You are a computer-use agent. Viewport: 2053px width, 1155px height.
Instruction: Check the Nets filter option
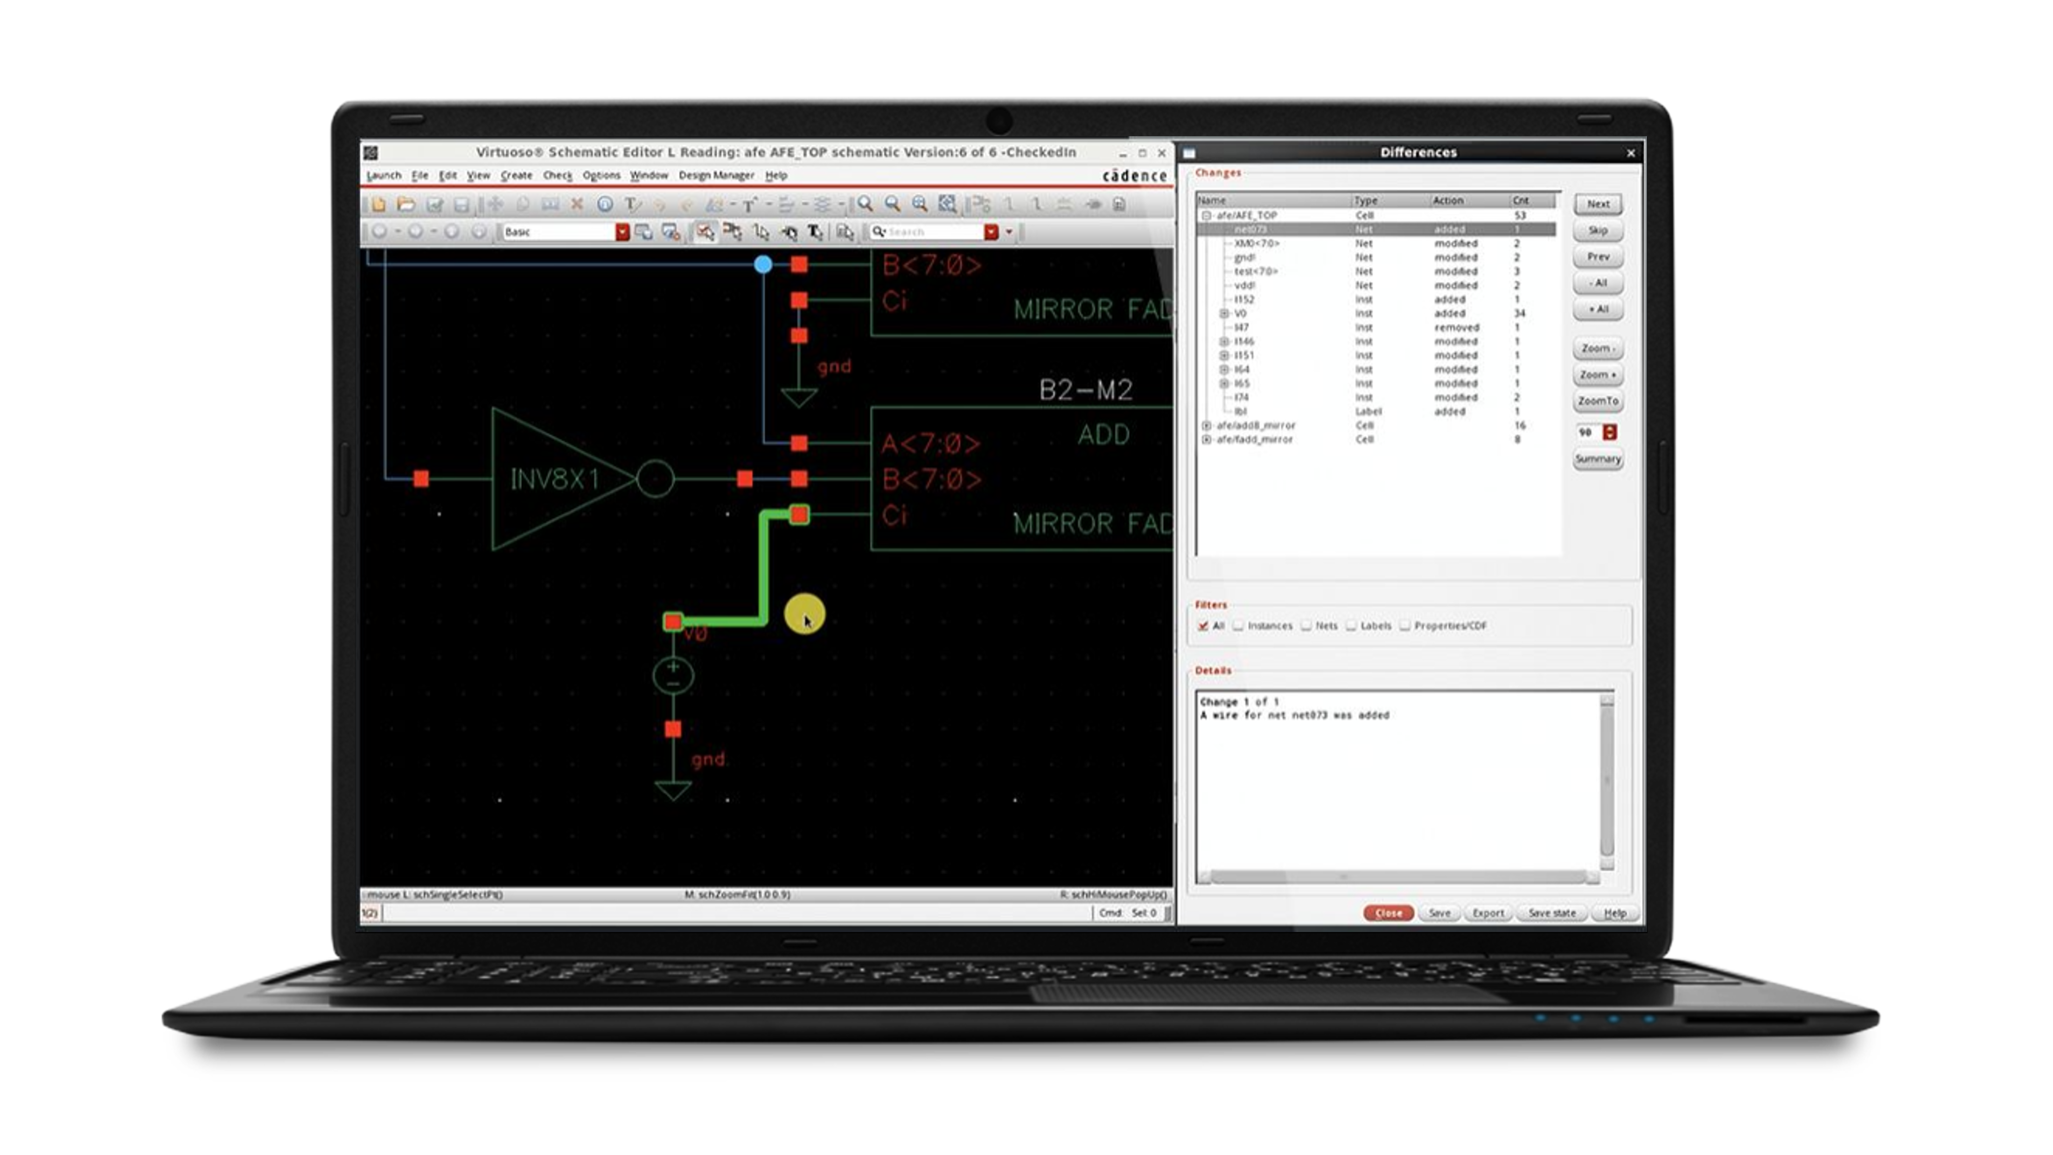click(1306, 627)
